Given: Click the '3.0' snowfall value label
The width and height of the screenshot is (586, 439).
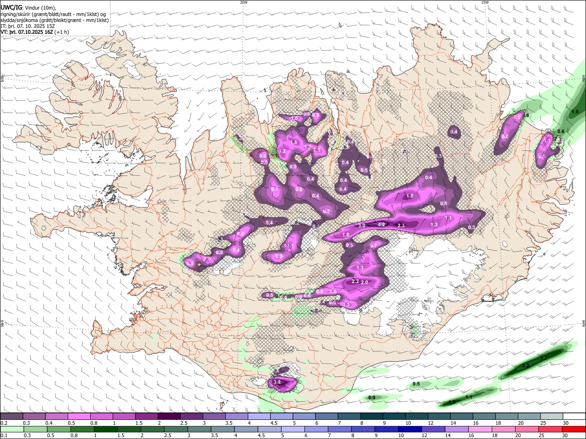Looking at the screenshot, I should [x=362, y=226].
